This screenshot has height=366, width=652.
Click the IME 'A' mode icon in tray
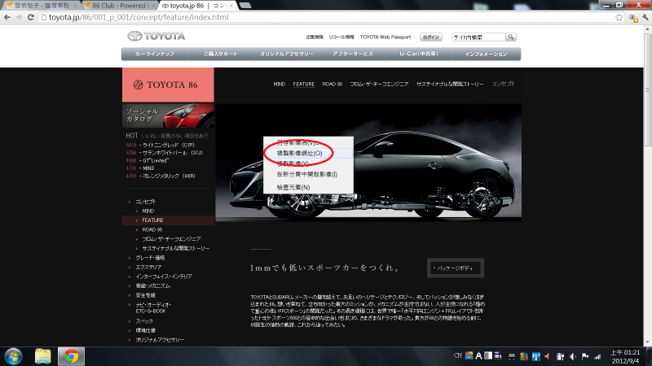(478, 355)
